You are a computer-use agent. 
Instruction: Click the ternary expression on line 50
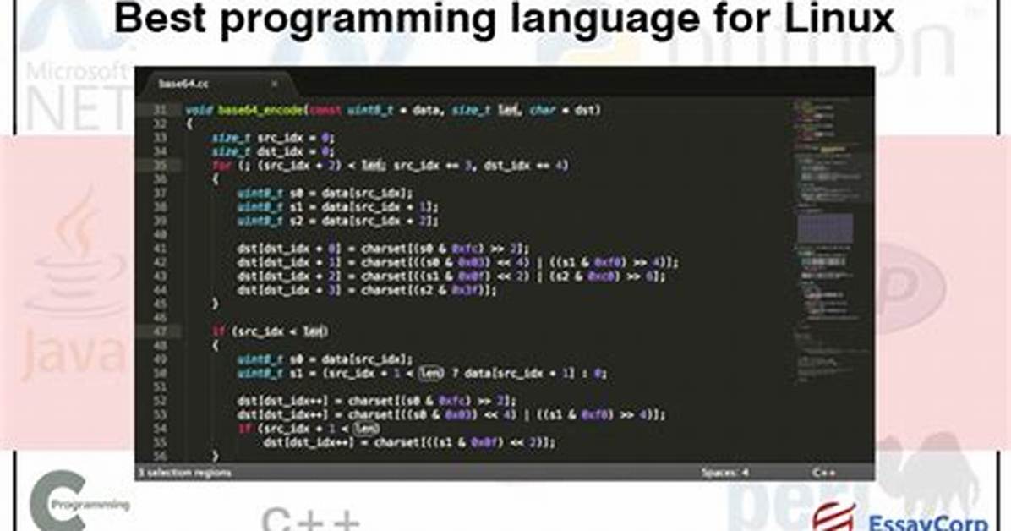coord(463,374)
